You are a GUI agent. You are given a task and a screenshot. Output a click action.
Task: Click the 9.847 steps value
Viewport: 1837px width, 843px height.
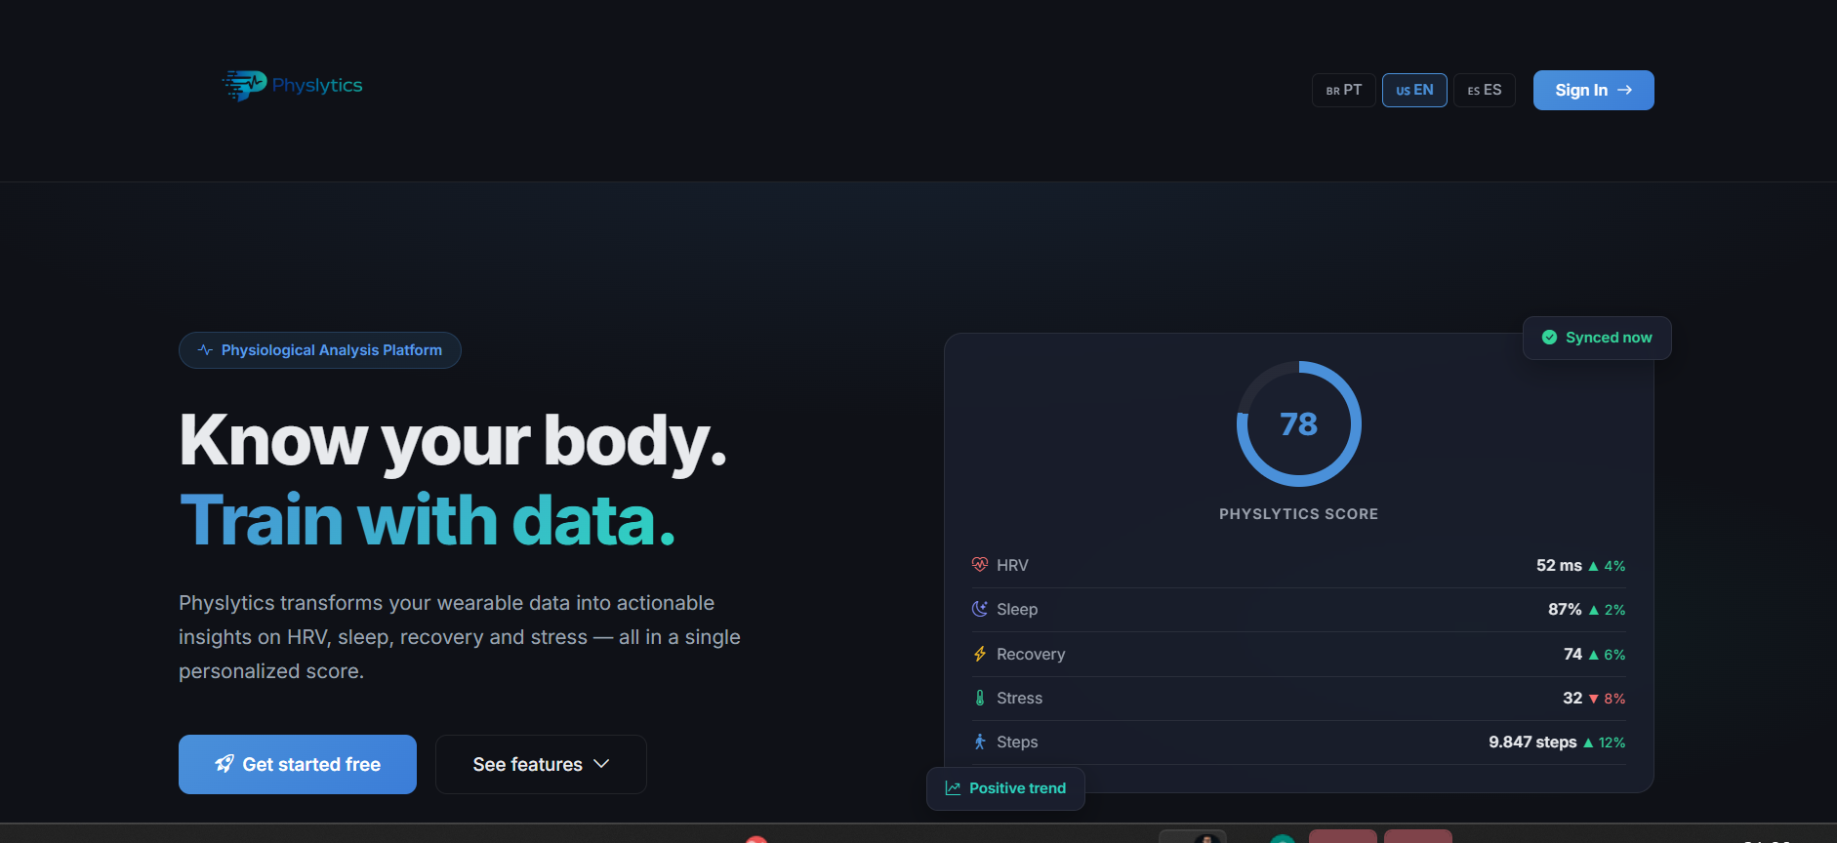pyautogui.click(x=1532, y=742)
